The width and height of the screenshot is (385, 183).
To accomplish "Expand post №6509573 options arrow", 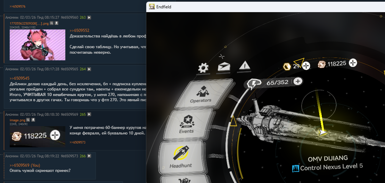I will pos(89,156).
